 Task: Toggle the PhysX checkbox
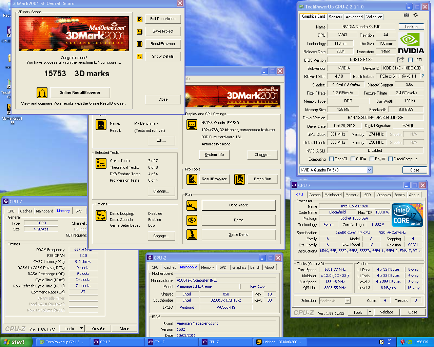tap(372, 159)
